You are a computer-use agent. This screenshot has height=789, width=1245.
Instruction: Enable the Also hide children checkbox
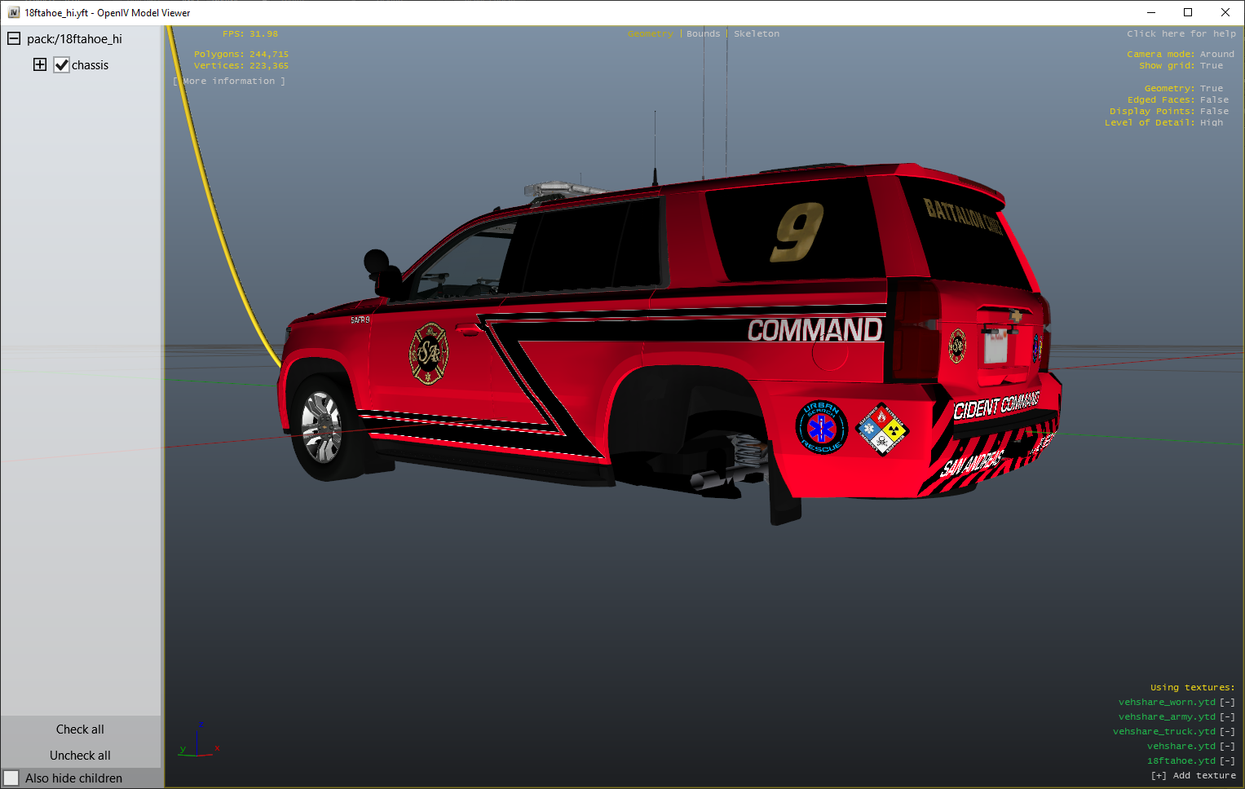pyautogui.click(x=11, y=778)
